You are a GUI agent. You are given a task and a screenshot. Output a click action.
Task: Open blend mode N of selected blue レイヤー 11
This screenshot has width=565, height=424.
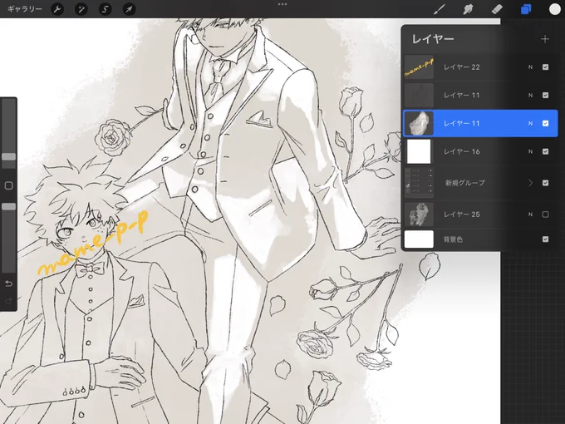click(530, 123)
